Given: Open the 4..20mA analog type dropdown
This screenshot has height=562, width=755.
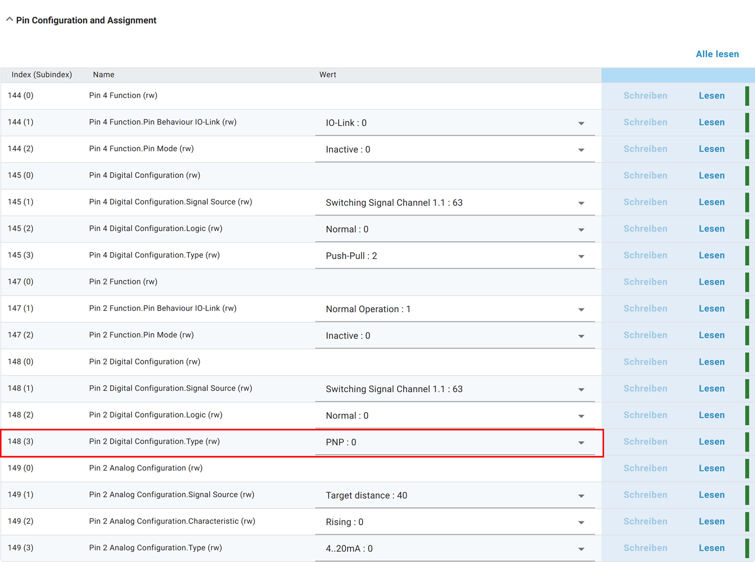Looking at the screenshot, I should click(x=581, y=549).
